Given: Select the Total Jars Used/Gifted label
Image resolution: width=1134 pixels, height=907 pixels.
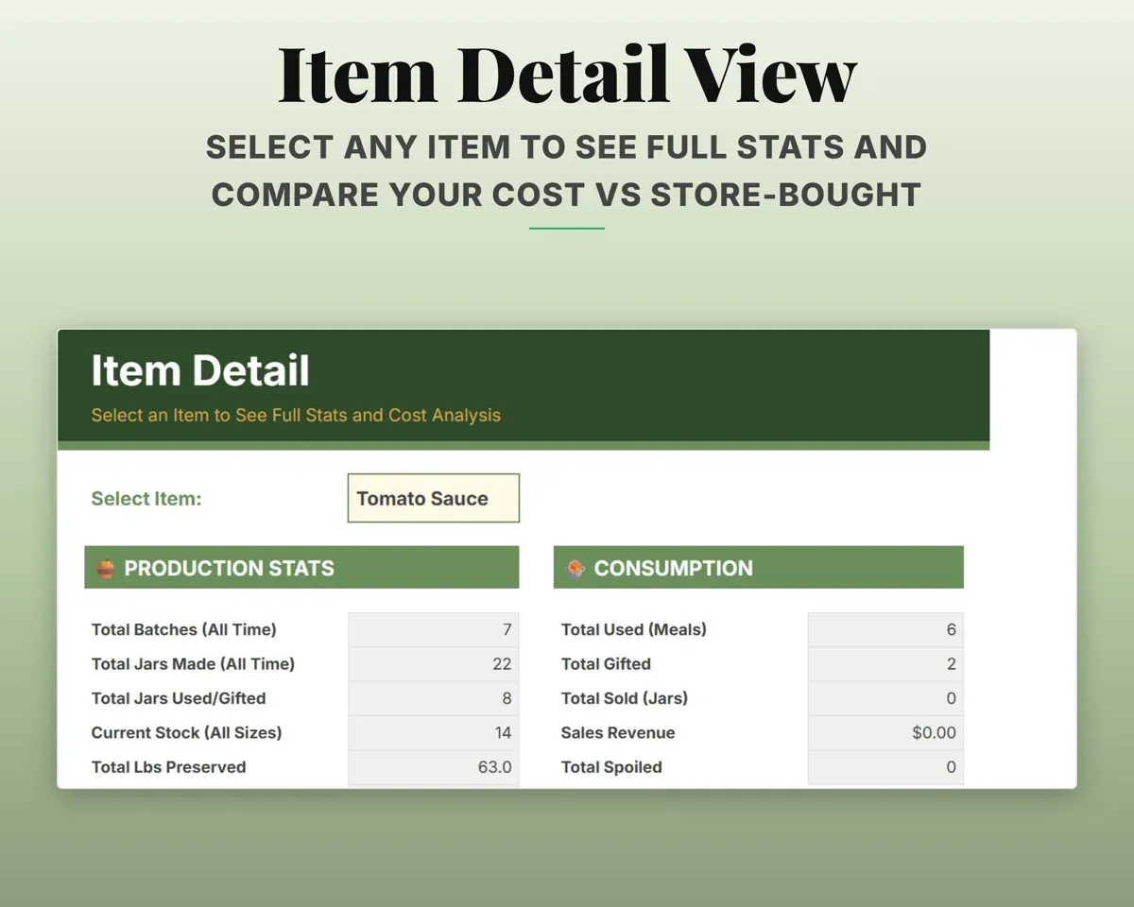Looking at the screenshot, I should (179, 698).
